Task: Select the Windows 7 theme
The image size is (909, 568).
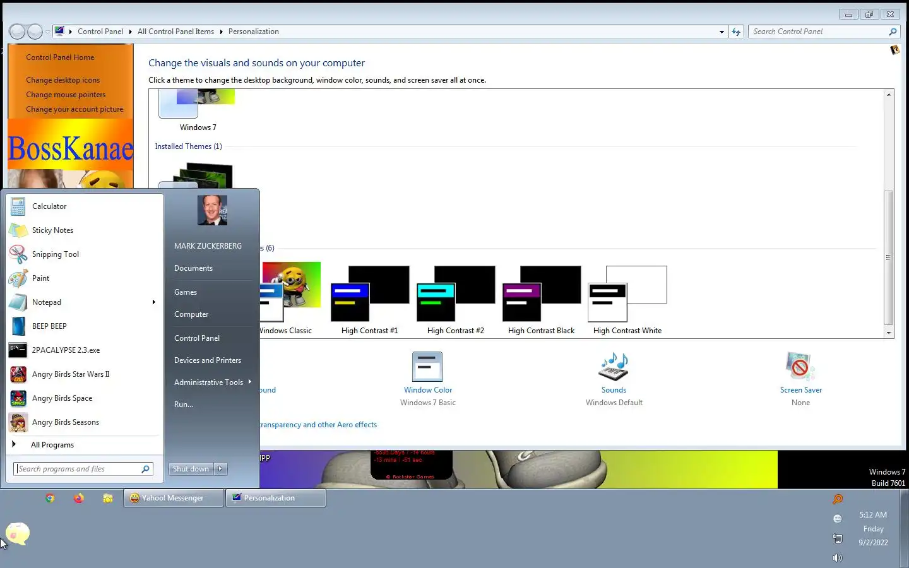Action: pos(198,110)
